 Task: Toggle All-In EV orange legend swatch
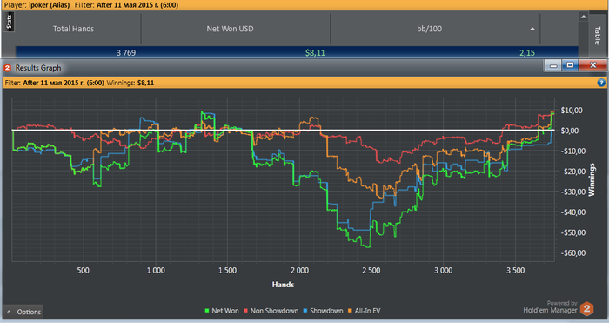[x=350, y=311]
